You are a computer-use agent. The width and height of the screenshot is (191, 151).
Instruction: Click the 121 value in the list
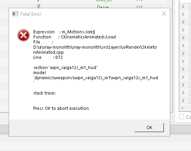pyautogui.click(x=139, y=7)
